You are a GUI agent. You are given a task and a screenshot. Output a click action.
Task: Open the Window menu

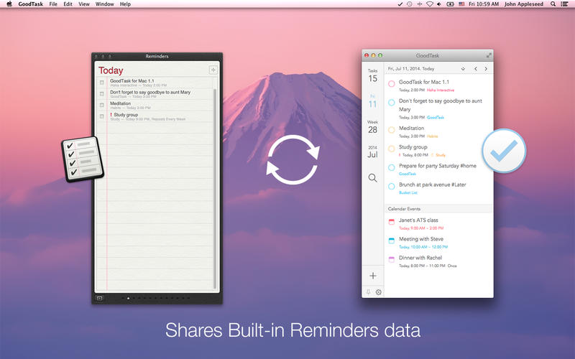[104, 4]
